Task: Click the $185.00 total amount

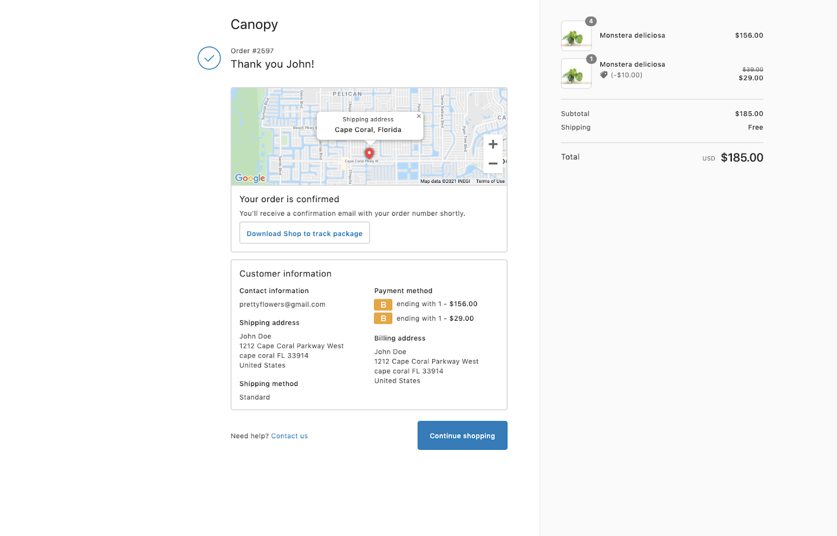Action: pos(742,158)
